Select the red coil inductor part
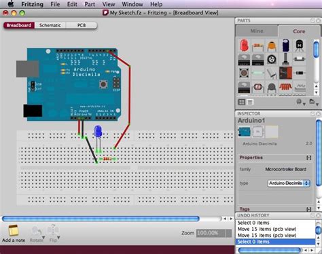322x254 pixels. coord(285,87)
